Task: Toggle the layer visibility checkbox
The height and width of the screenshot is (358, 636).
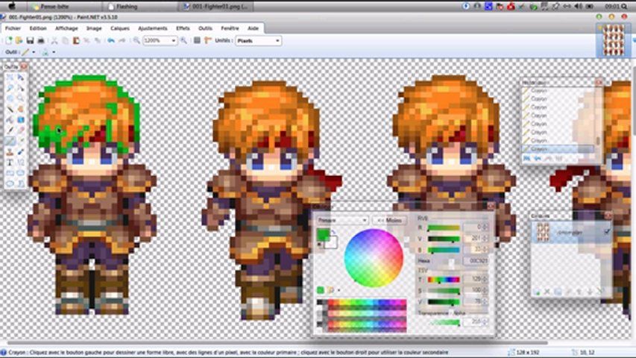Action: pos(606,232)
